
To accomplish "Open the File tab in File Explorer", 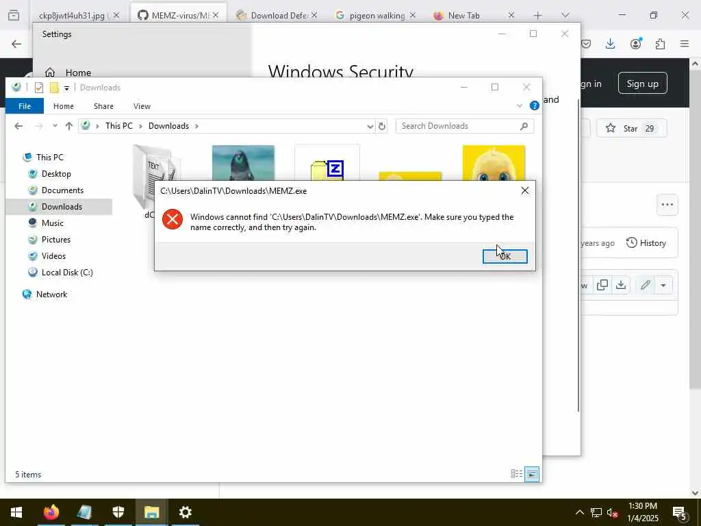I will pyautogui.click(x=25, y=106).
